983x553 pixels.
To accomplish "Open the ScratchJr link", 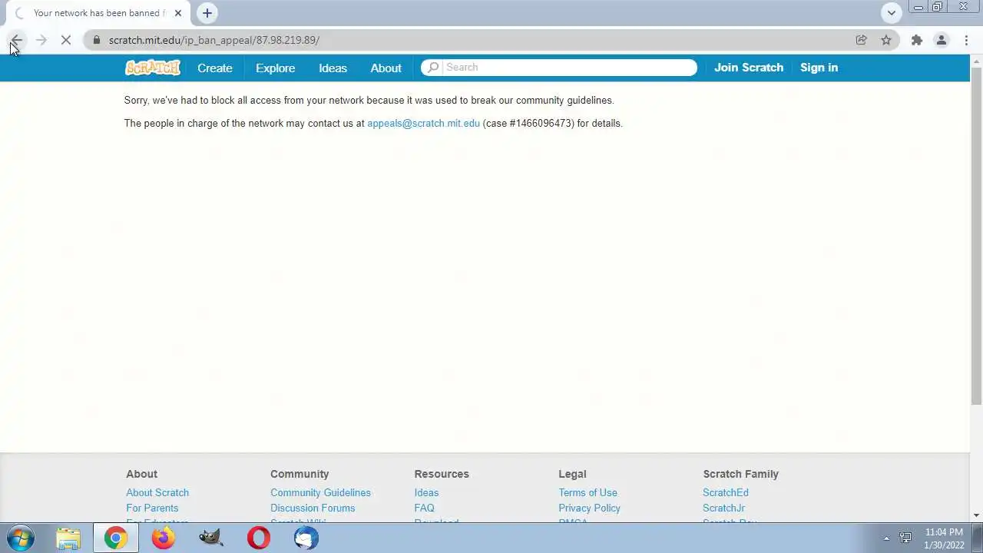I will click(723, 508).
